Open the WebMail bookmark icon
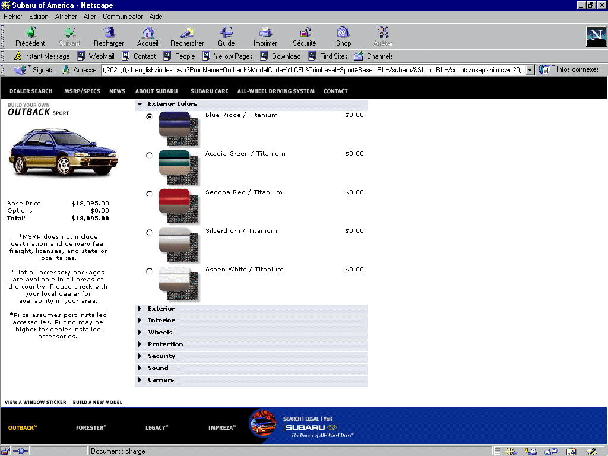The image size is (608, 456). pos(81,56)
